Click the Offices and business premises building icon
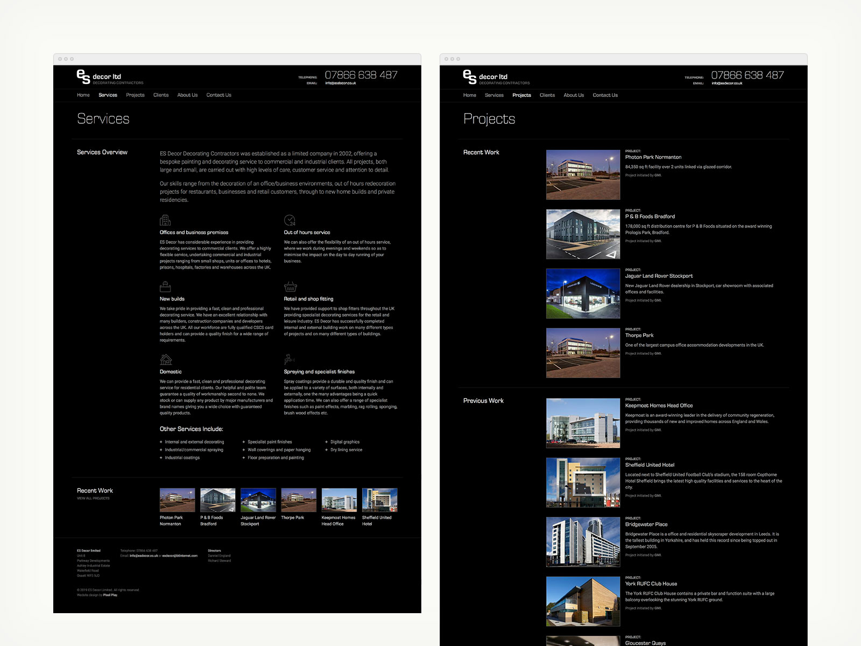The image size is (861, 646). click(165, 220)
